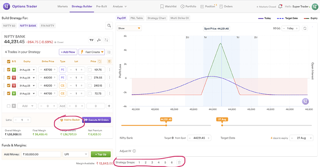Open the UPI payment method dropdown
320x167 pixels.
[76, 154]
